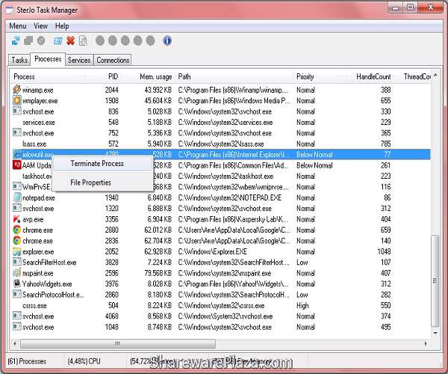Click the handle count 1048 for explorer.exe
Viewport: 448px width, 374px height.
[384, 251]
